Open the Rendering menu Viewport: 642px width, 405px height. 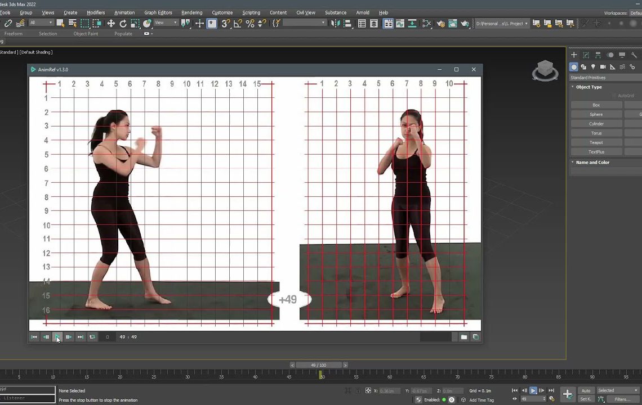(191, 12)
